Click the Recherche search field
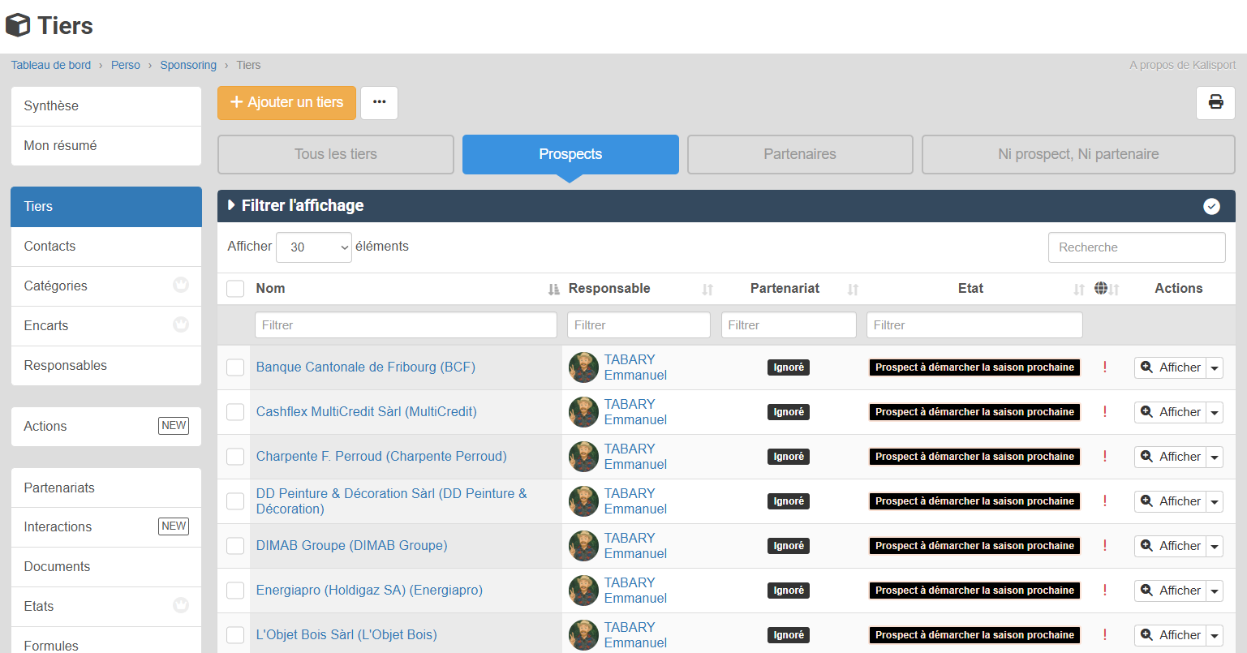Viewport: 1247px width, 653px height. coord(1136,247)
